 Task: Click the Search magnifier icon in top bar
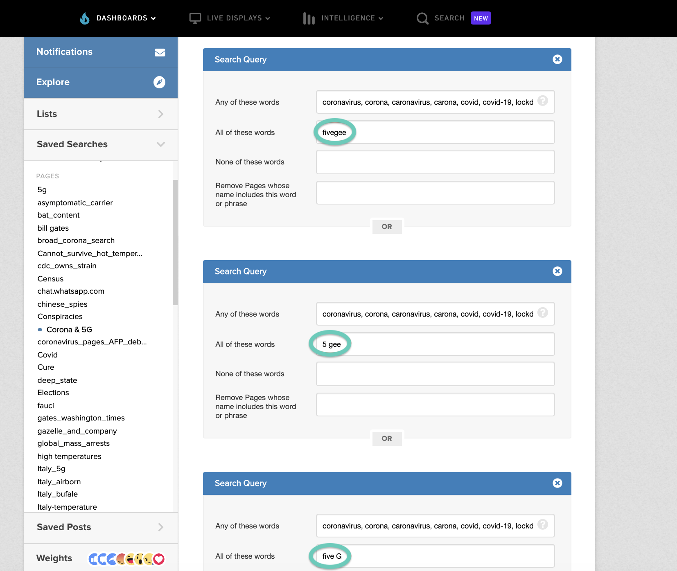(422, 18)
